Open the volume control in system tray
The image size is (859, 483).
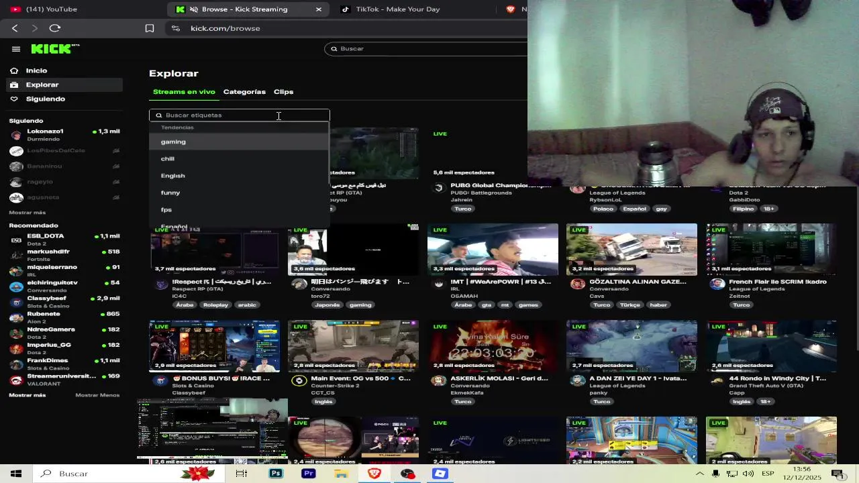pos(749,474)
